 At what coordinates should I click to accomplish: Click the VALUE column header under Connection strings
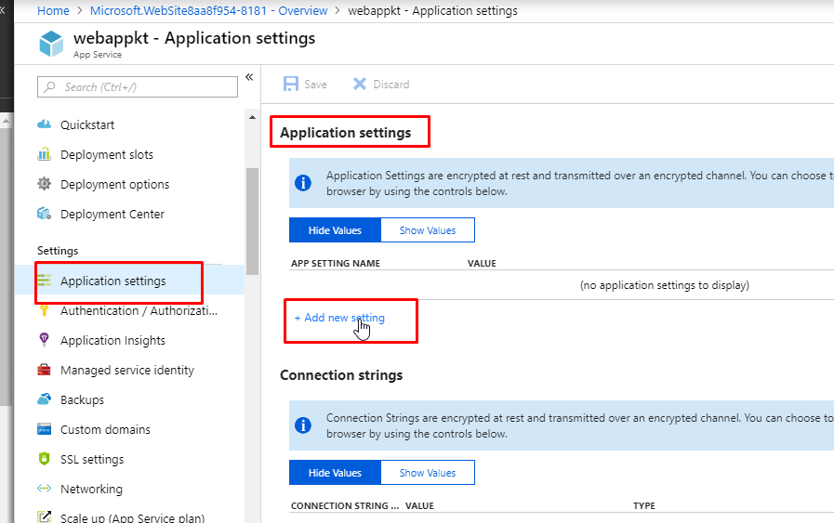(x=419, y=505)
